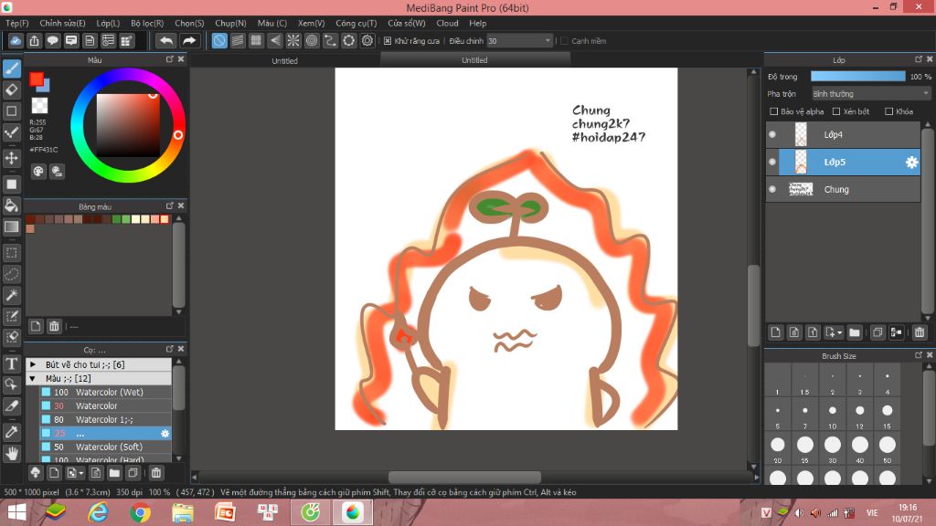The image size is (936, 526).
Task: Check the Khóa lock option
Action: pyautogui.click(x=888, y=111)
